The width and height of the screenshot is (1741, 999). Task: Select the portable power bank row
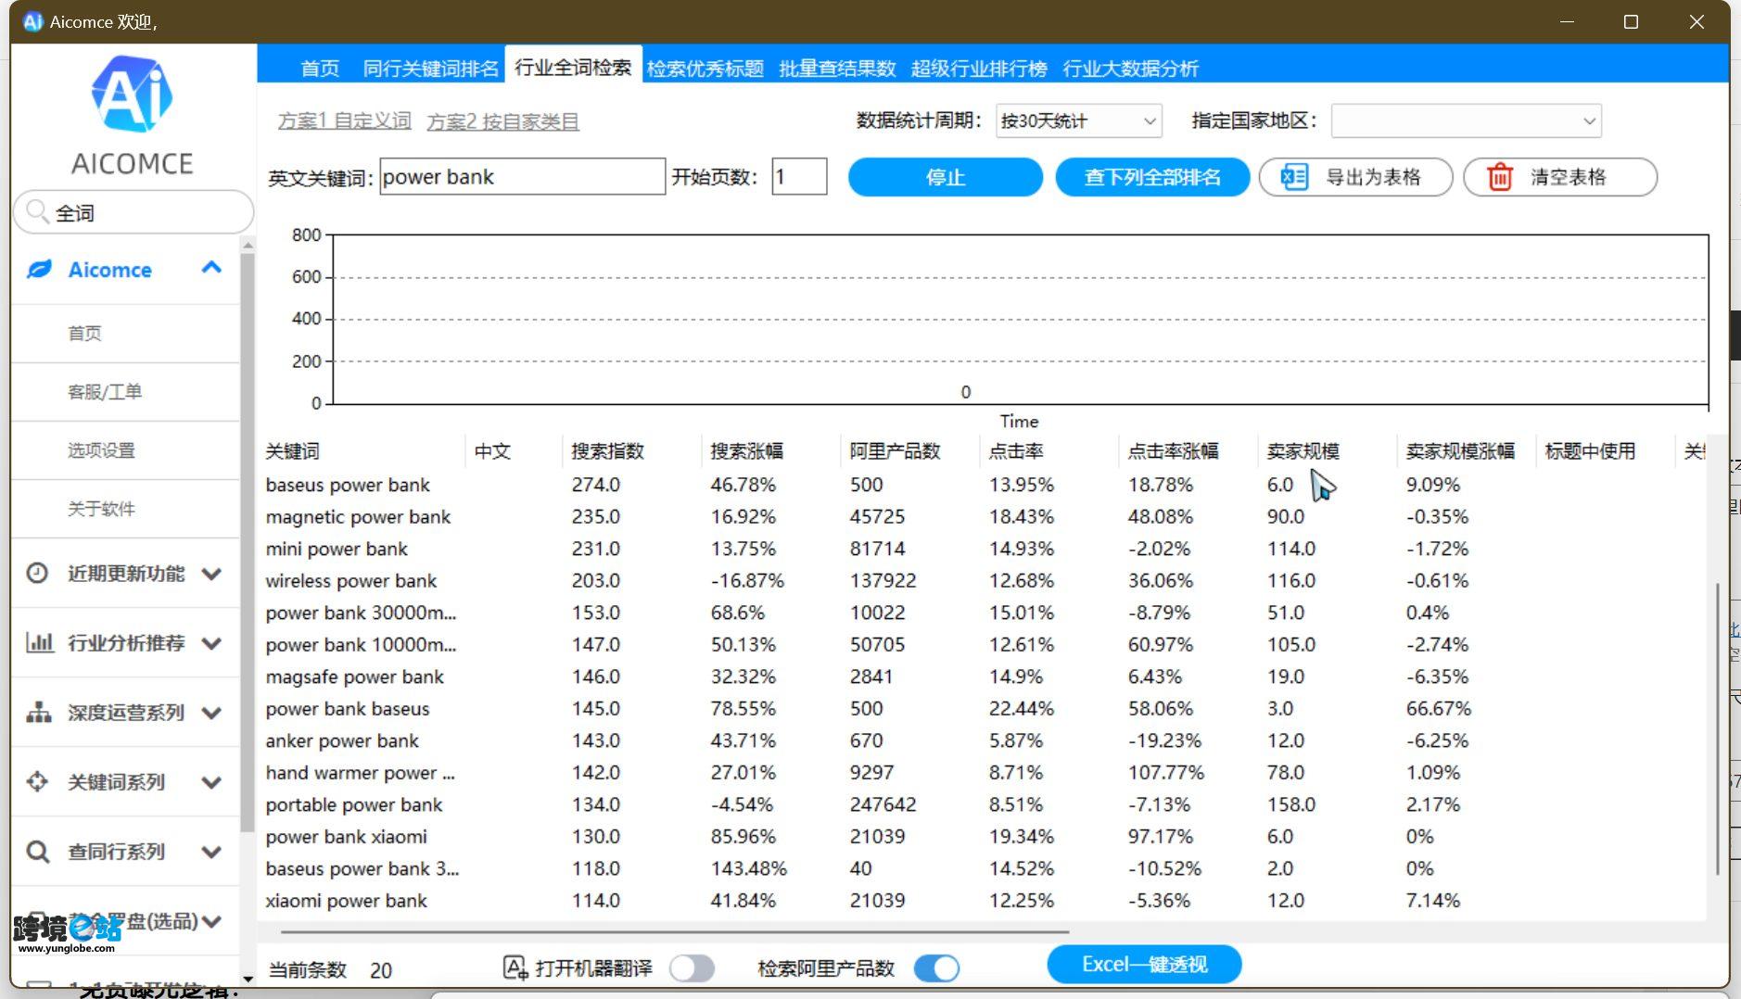[983, 804]
